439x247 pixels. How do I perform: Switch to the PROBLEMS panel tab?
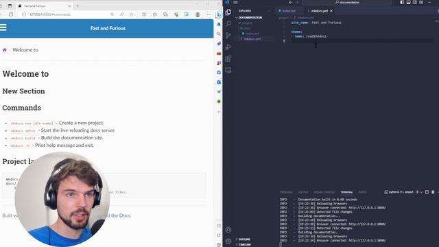point(286,192)
